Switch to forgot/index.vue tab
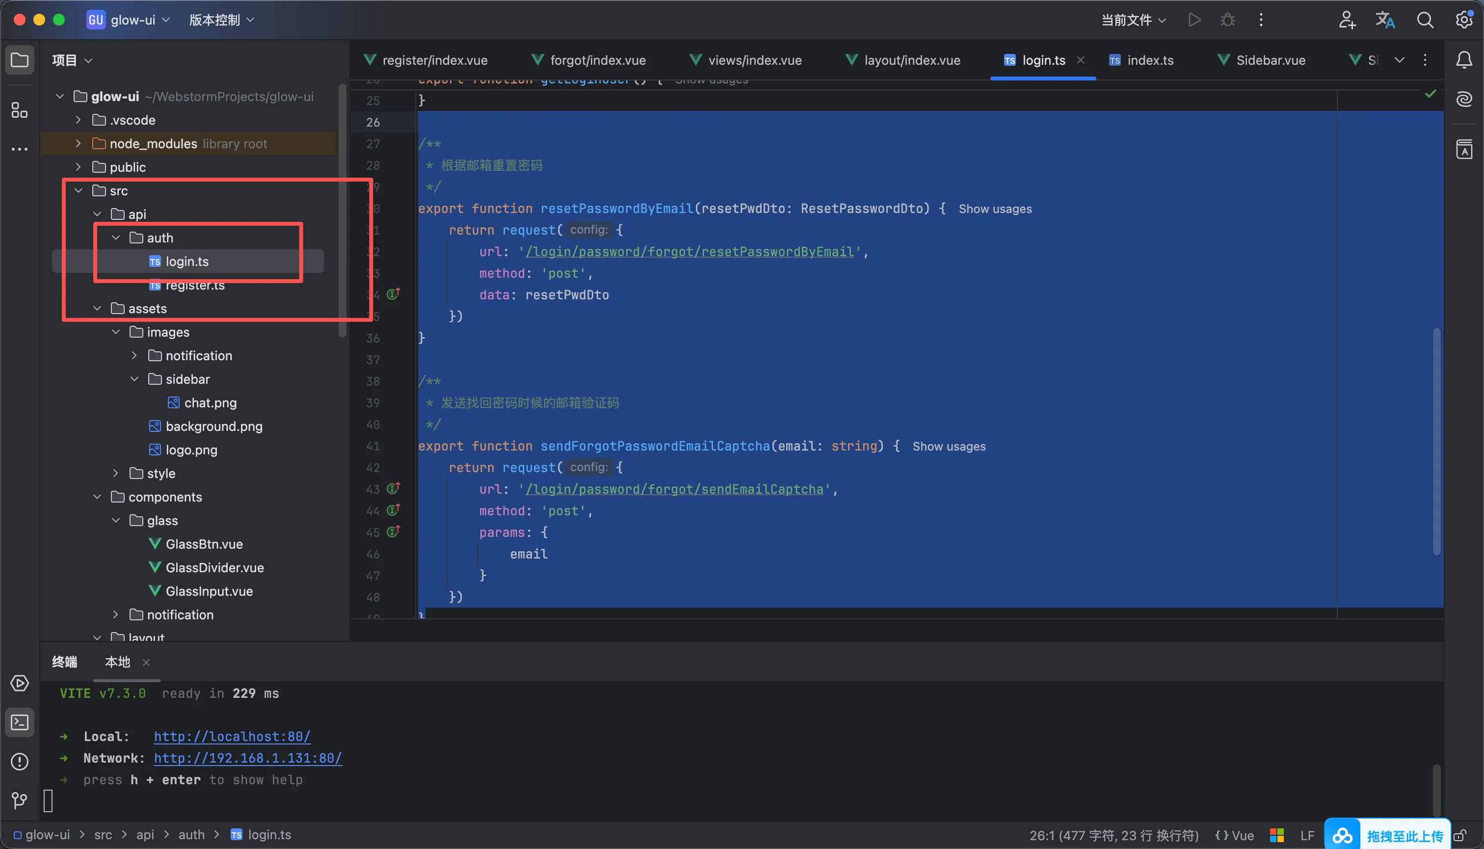The height and width of the screenshot is (849, 1484). 597,60
